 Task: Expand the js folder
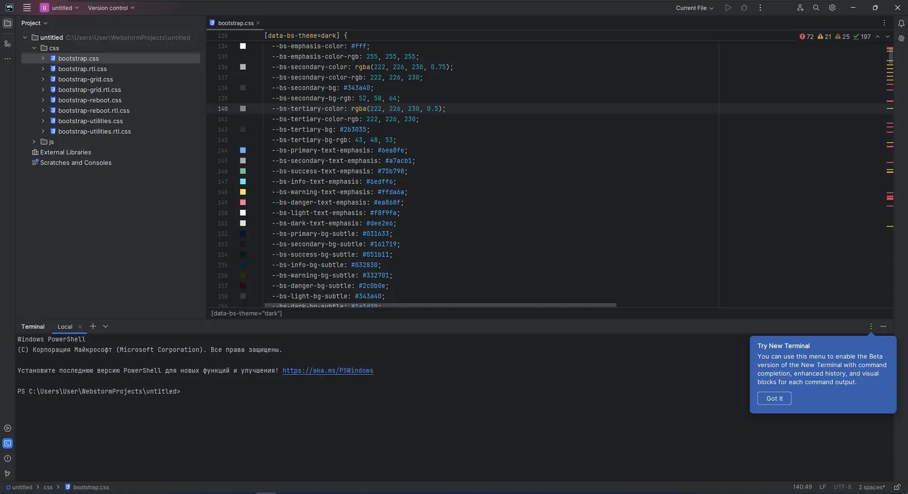tap(34, 142)
